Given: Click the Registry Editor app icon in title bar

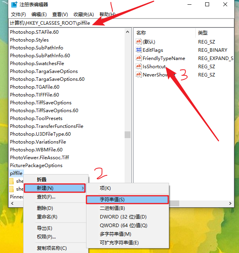Looking at the screenshot, I should coord(14,5).
